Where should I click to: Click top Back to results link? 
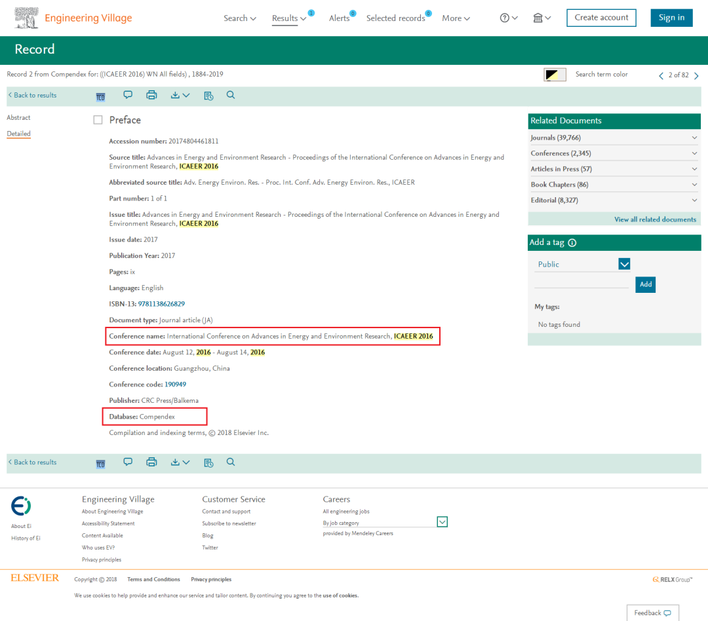(x=33, y=95)
